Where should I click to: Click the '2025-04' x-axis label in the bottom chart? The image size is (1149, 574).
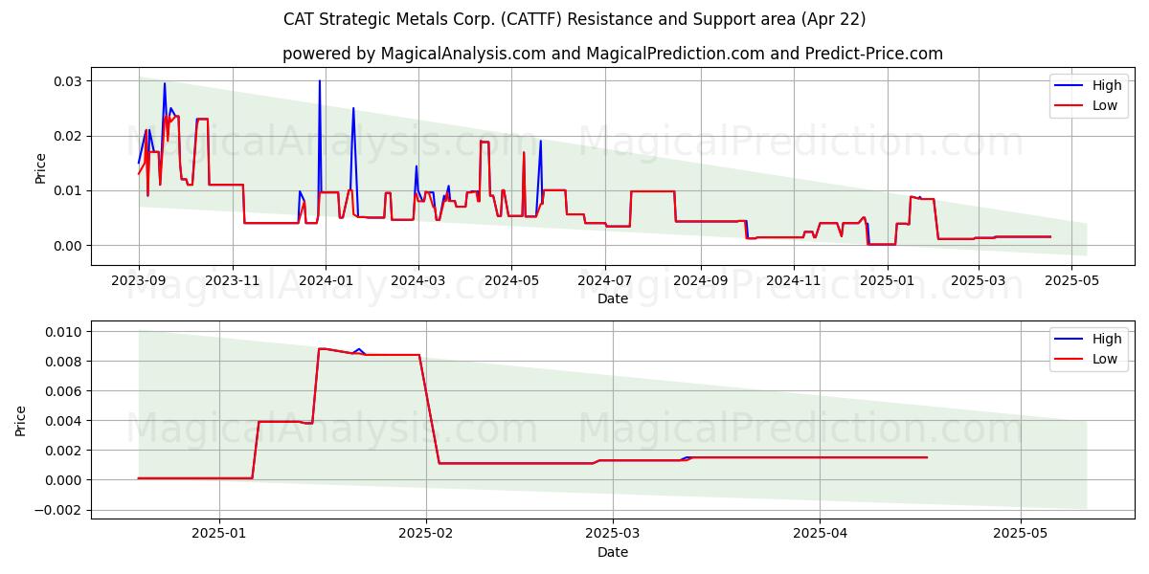coord(821,535)
